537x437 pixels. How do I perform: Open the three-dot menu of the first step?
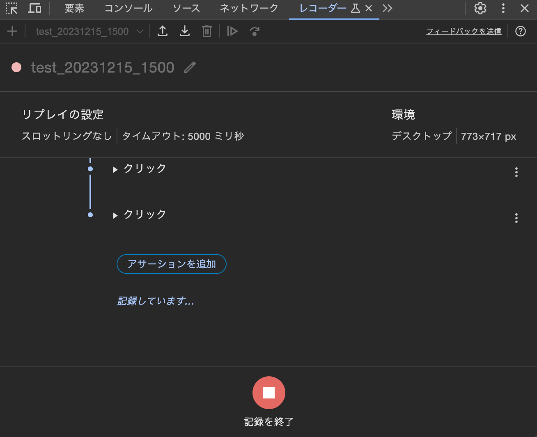[x=516, y=172]
